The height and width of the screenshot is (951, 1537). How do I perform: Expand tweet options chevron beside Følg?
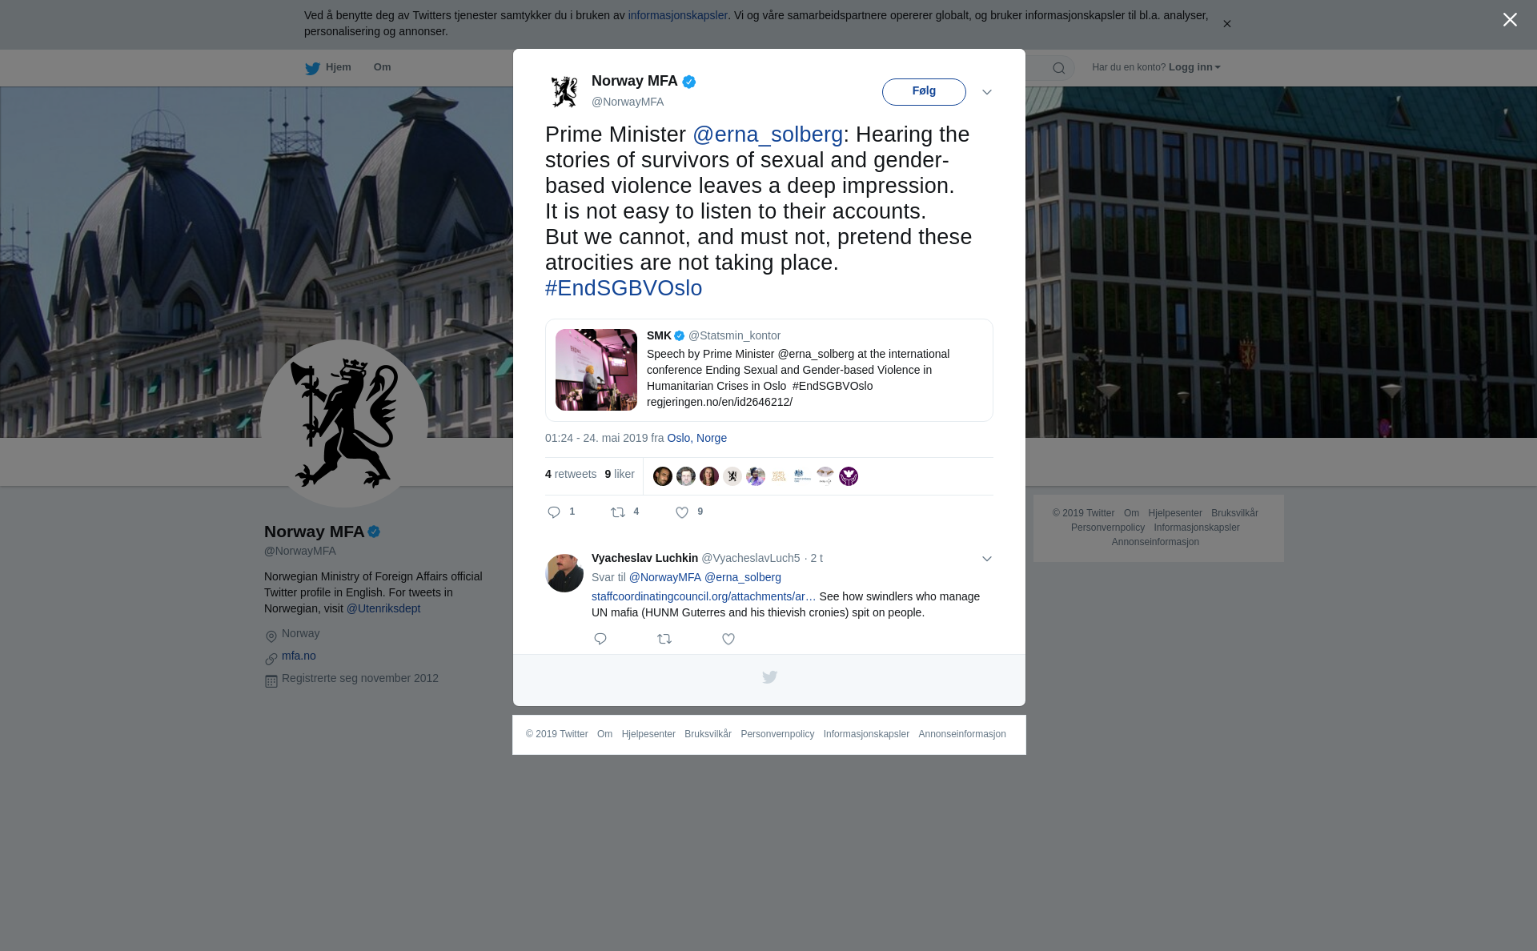tap(987, 92)
